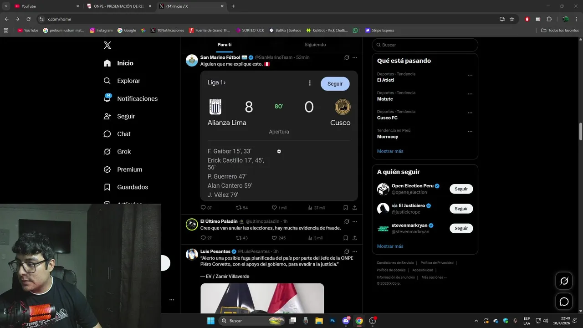Open options for Cusco FC trend

coord(470,113)
